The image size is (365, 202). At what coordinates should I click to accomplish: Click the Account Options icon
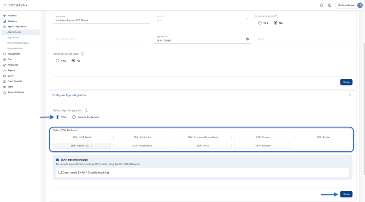[4, 92]
